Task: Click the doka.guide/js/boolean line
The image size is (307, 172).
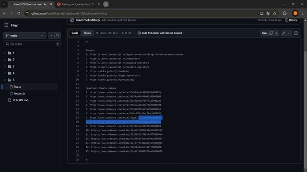Action: [x=107, y=71]
